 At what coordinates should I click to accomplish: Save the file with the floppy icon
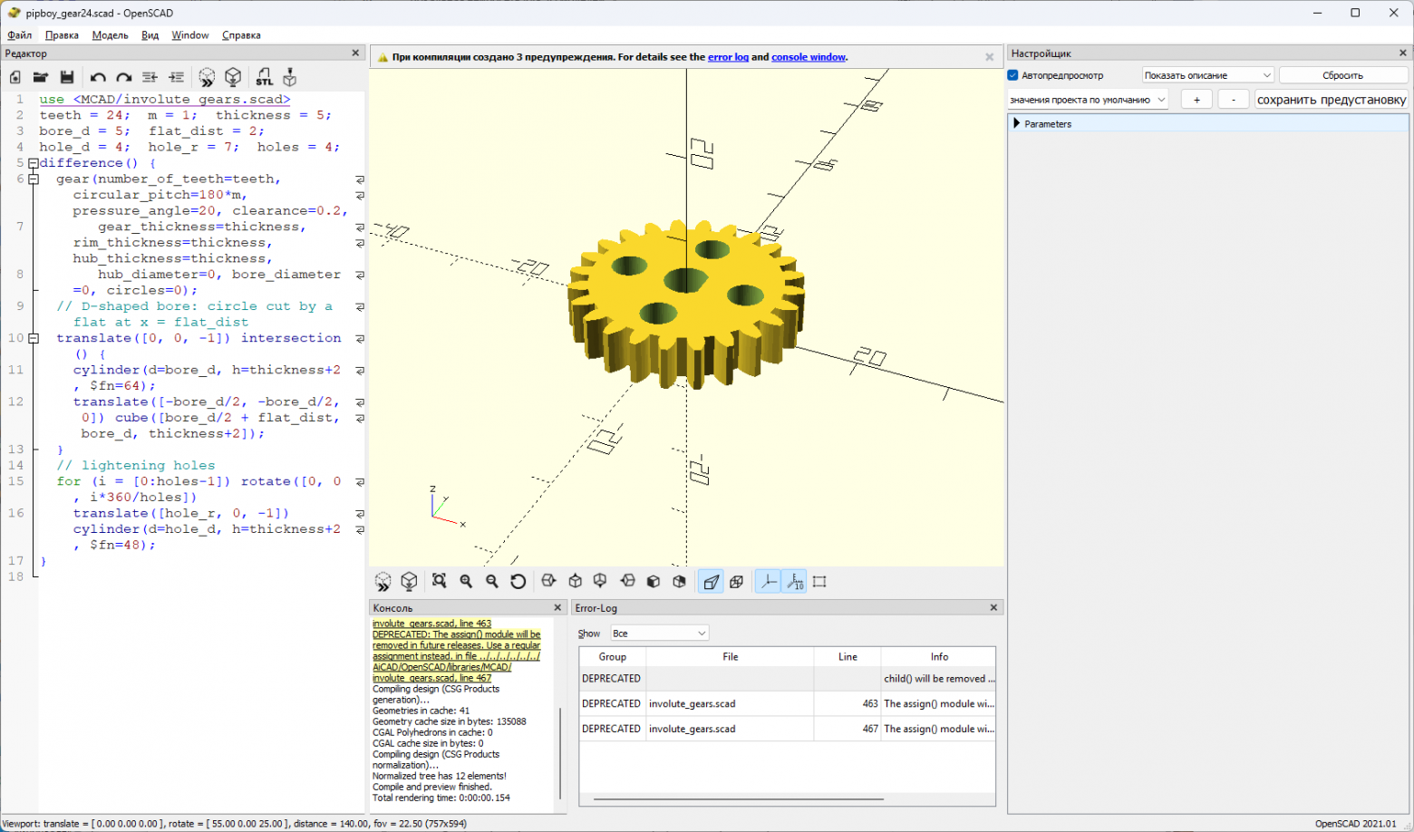67,77
